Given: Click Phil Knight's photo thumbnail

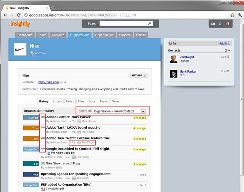Looking at the screenshot, I should pyautogui.click(x=174, y=59).
